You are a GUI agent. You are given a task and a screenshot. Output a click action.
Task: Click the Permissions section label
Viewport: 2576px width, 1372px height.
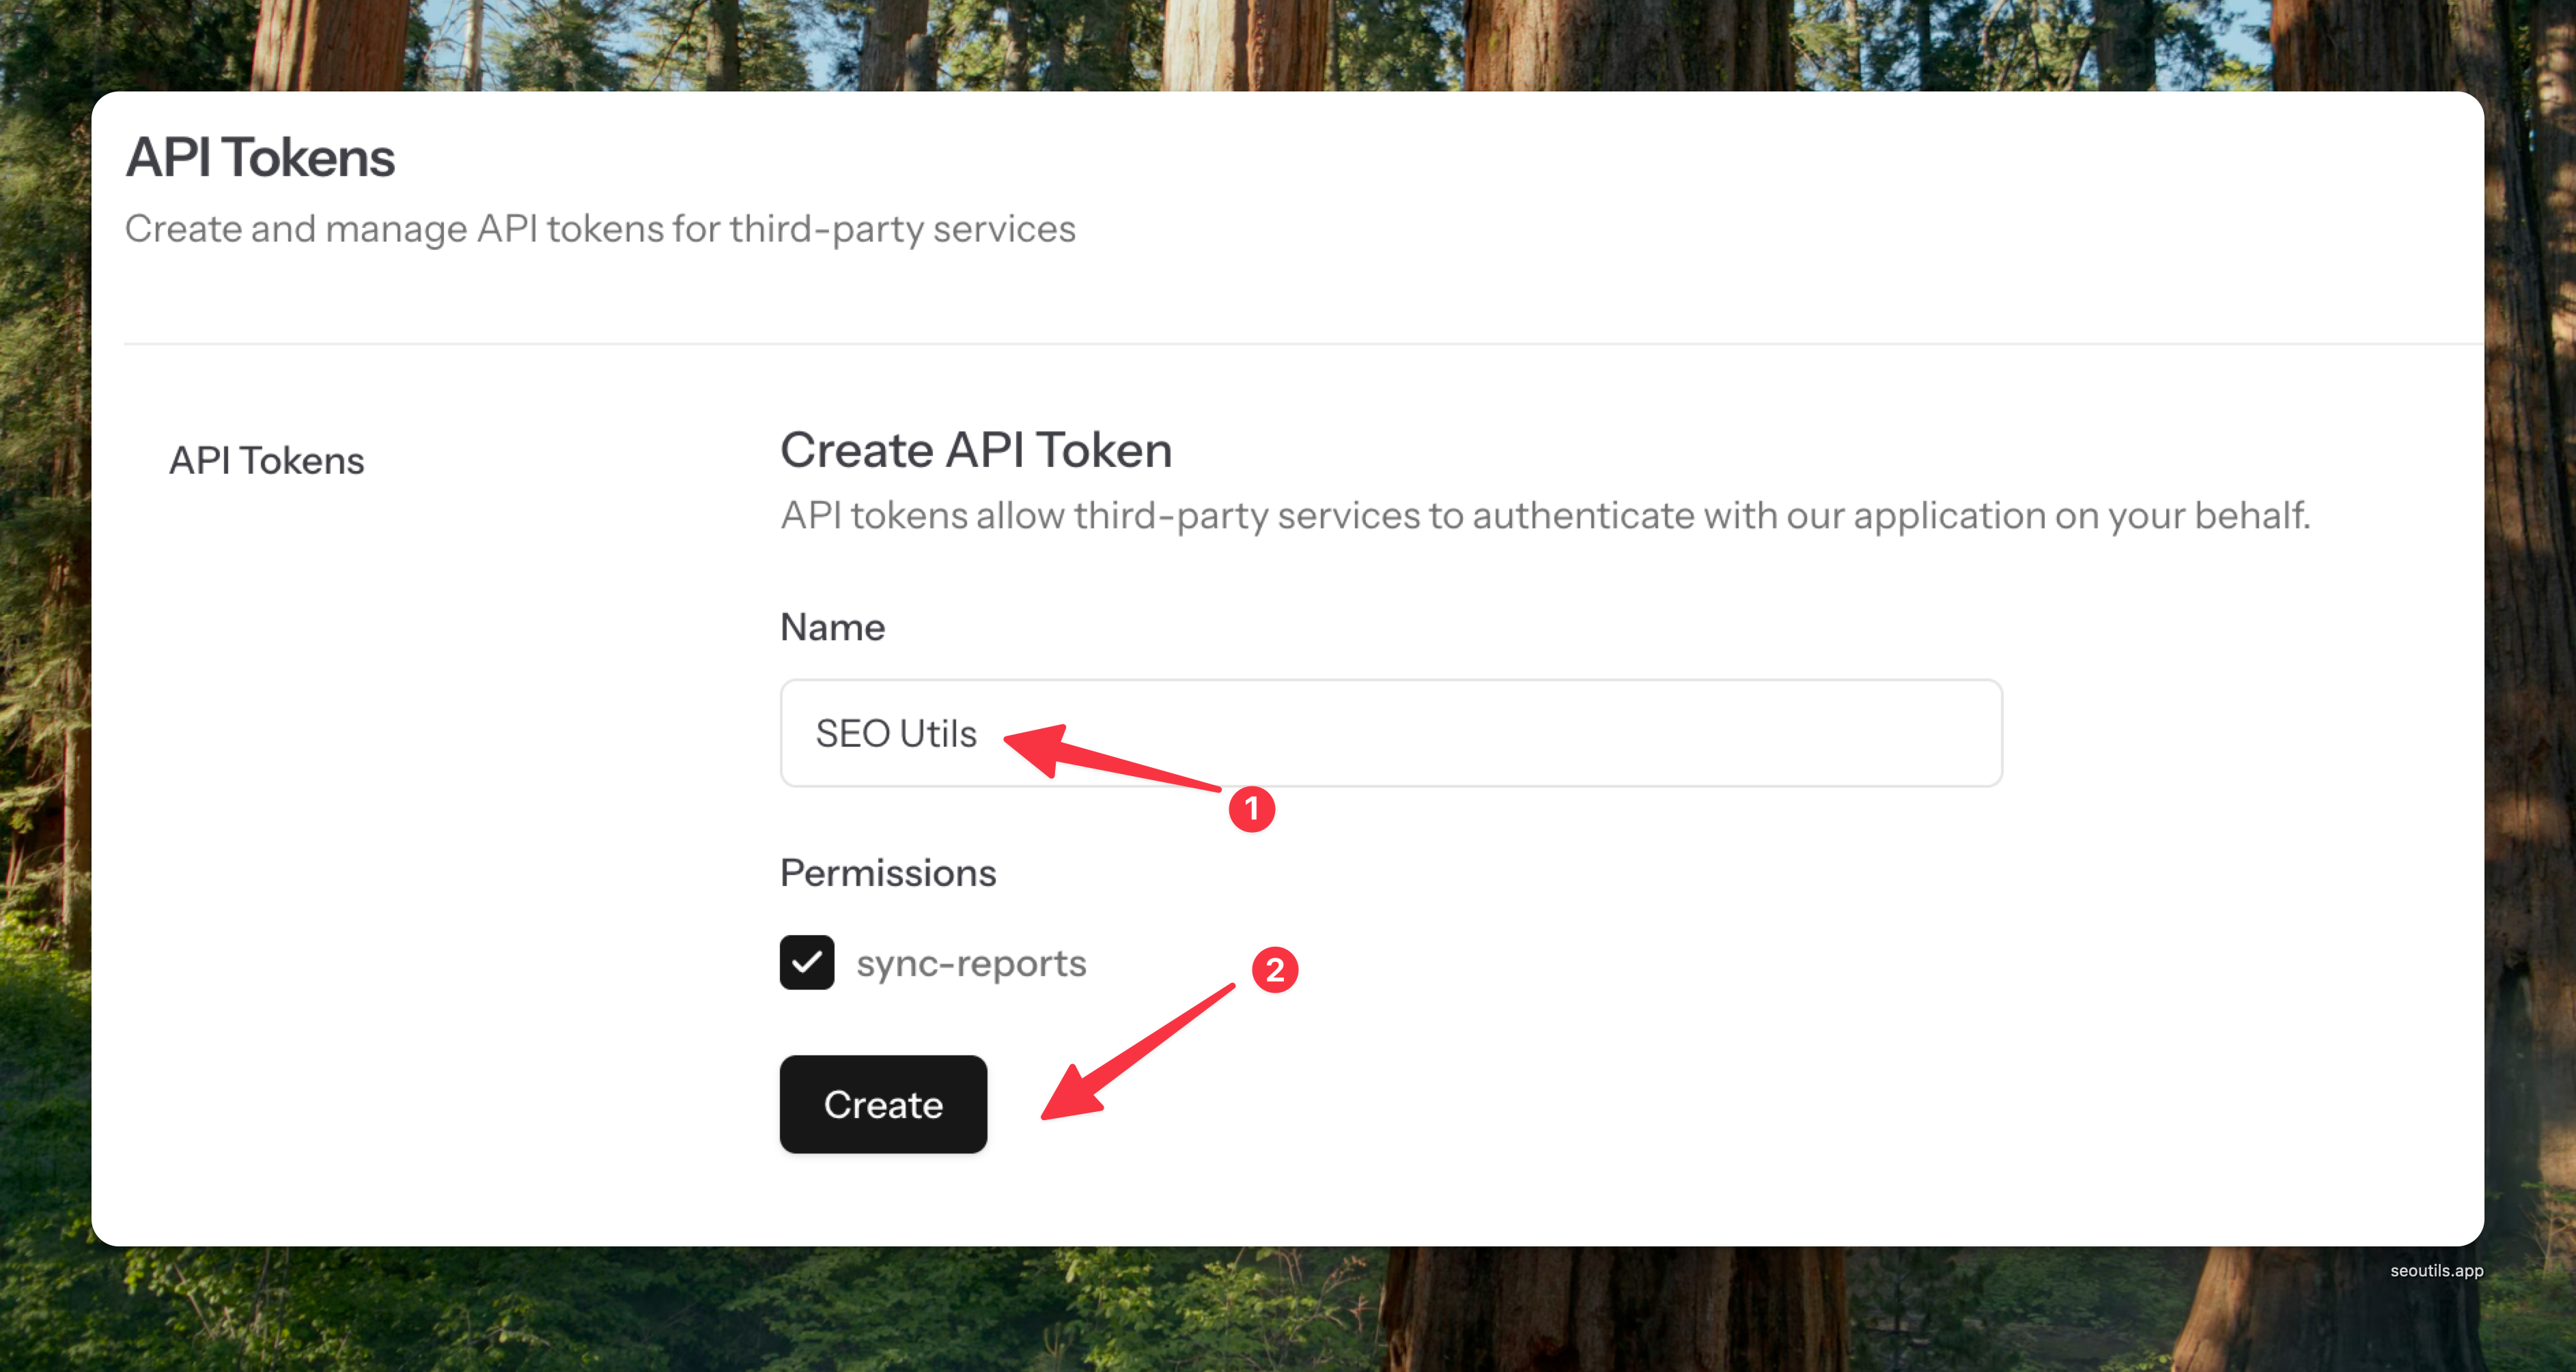click(888, 872)
